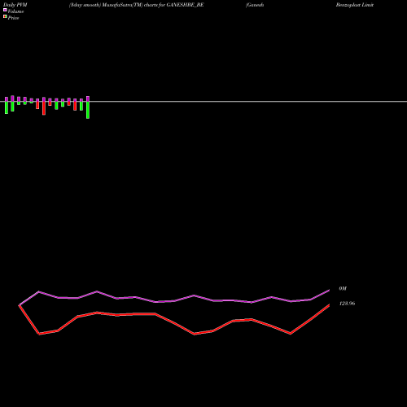The width and height of the screenshot is (407, 407).
Task: Select the 'Price' legend label
Action: tap(13, 18)
